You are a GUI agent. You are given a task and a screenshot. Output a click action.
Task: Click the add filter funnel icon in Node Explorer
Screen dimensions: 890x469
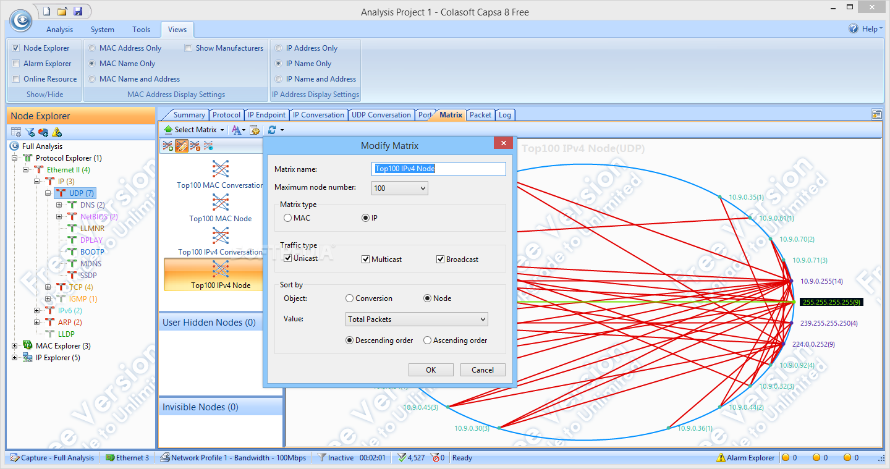pos(30,132)
